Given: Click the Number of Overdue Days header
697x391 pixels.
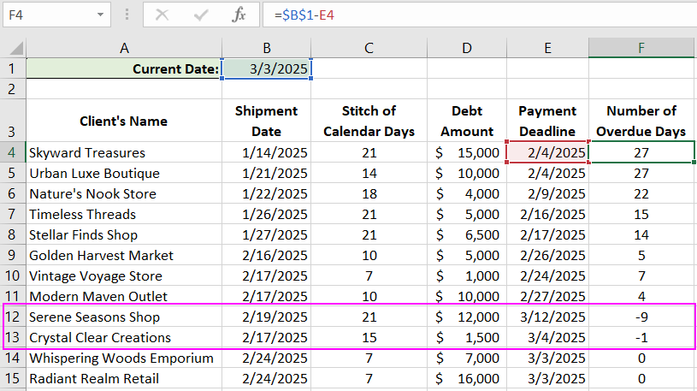Looking at the screenshot, I should [x=641, y=121].
